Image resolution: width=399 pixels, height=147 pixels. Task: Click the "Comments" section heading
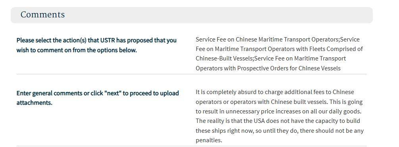(42, 15)
